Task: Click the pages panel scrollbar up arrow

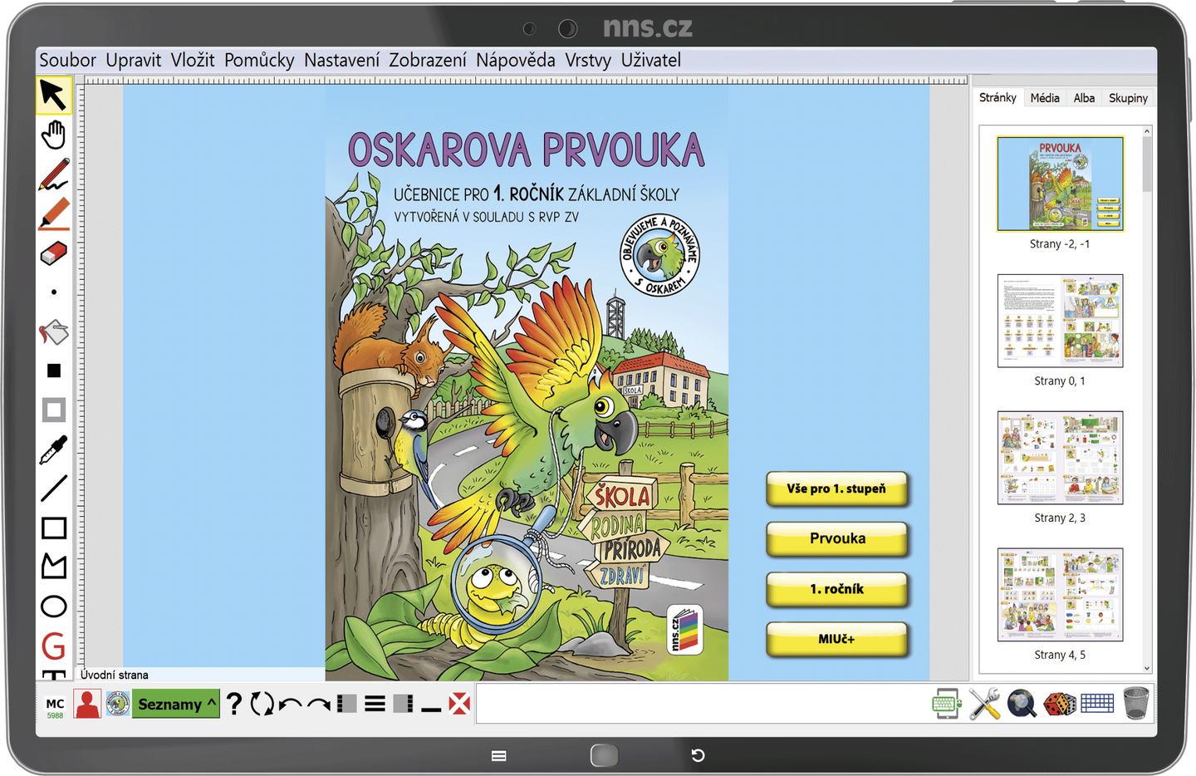Action: point(1147,131)
